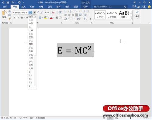Viewport: 152px width, 120px height.
Task: Click the Phonetic Guide icon
Action: 57,12
